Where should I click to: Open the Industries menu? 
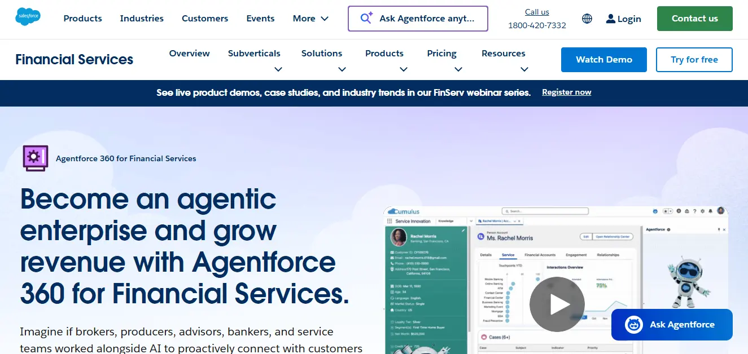pos(141,18)
